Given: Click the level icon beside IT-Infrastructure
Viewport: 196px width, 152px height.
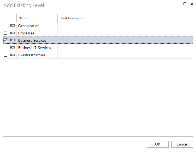Looking at the screenshot, I should pos(12,55).
